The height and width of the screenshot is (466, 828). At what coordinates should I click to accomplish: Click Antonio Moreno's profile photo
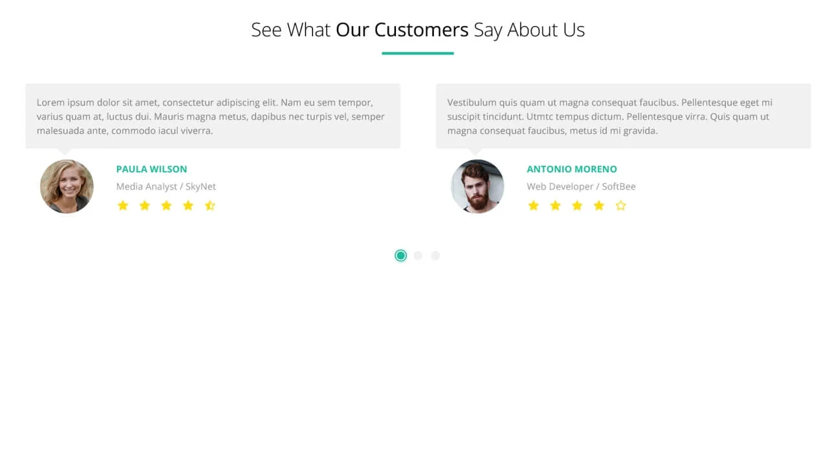tap(477, 186)
